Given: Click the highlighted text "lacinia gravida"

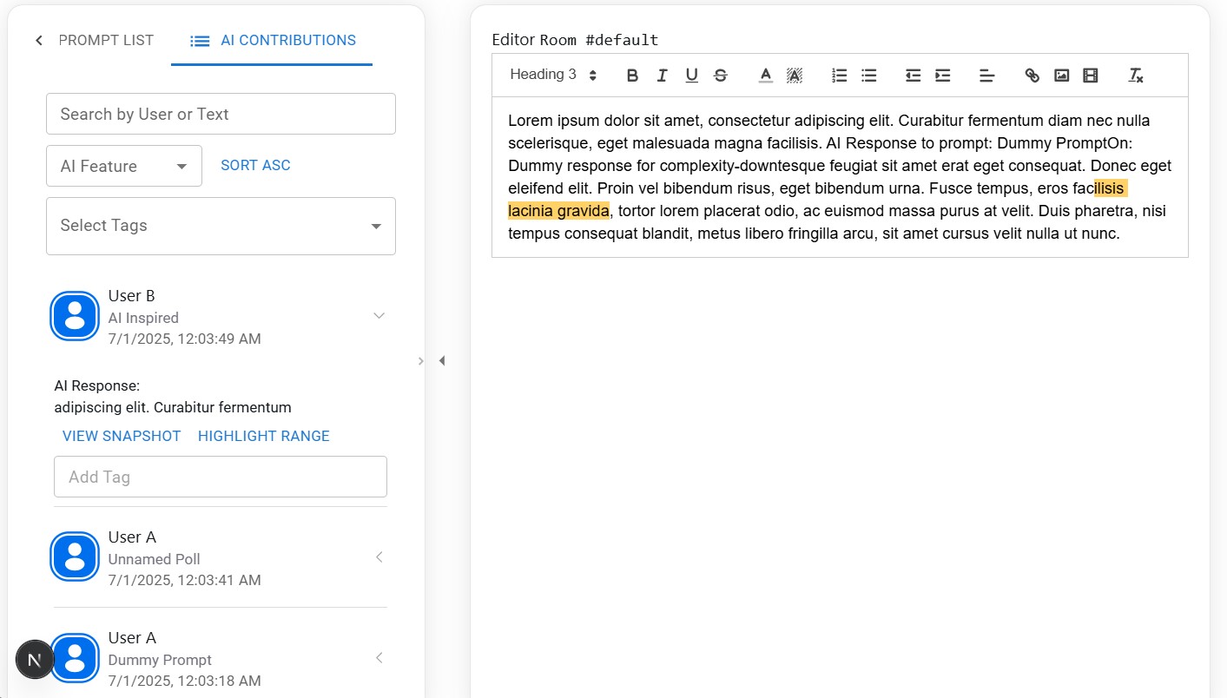Looking at the screenshot, I should click(x=558, y=211).
